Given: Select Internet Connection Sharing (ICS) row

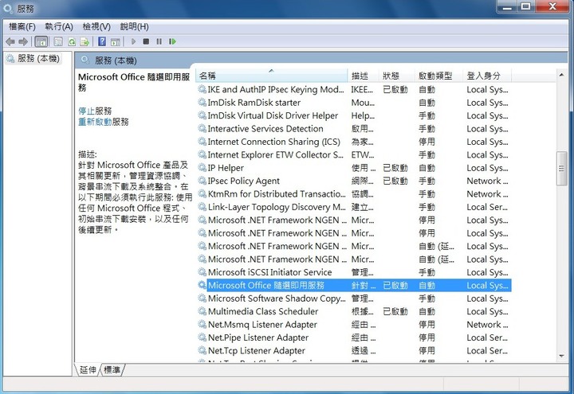Looking at the screenshot, I should coord(354,142).
